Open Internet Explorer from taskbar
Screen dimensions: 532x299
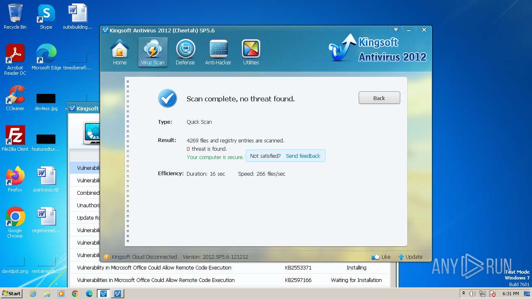pyautogui.click(x=33, y=294)
